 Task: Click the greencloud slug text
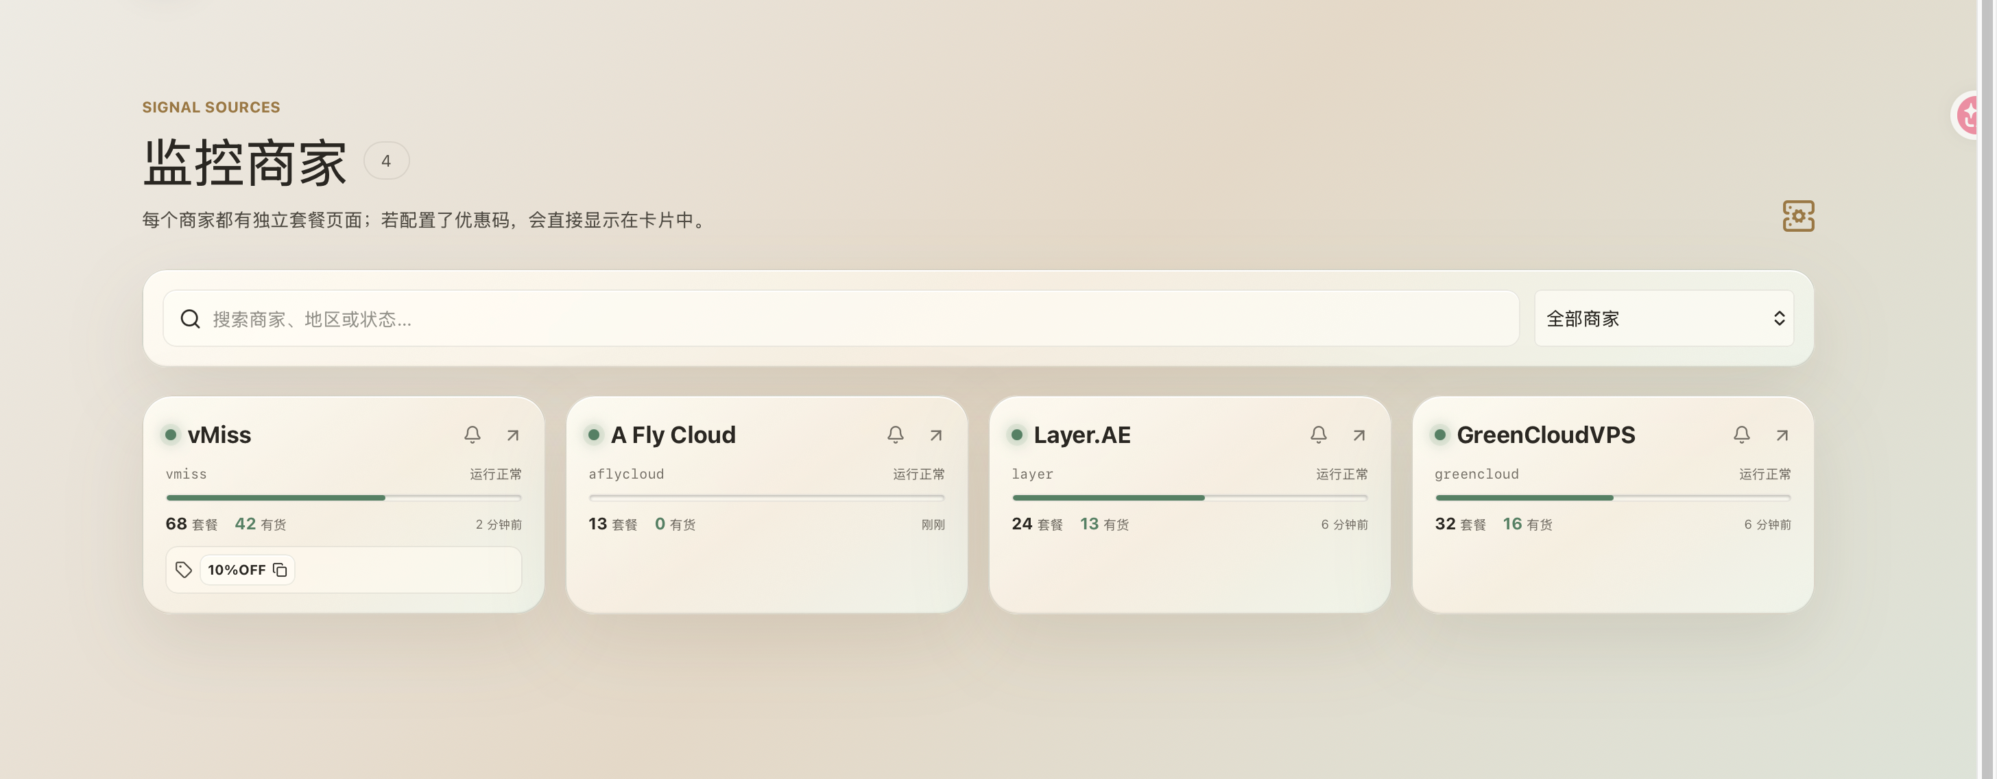(x=1476, y=474)
